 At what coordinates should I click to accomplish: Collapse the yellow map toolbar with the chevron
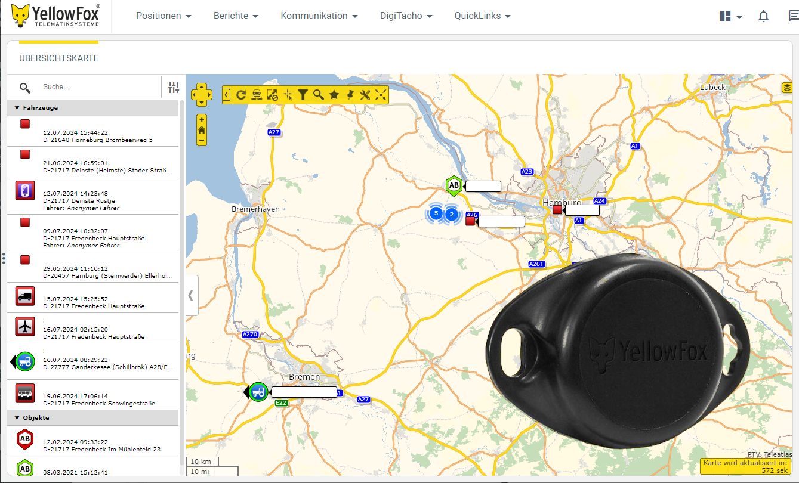point(227,94)
